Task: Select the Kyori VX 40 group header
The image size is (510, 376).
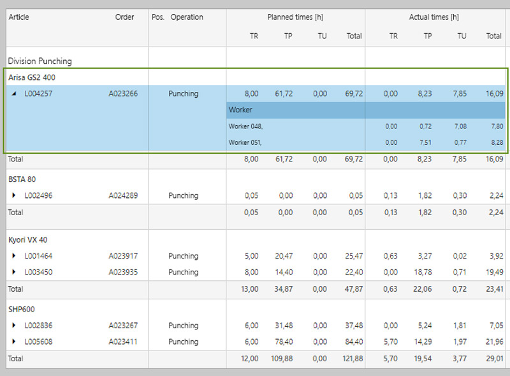Action: (27, 240)
